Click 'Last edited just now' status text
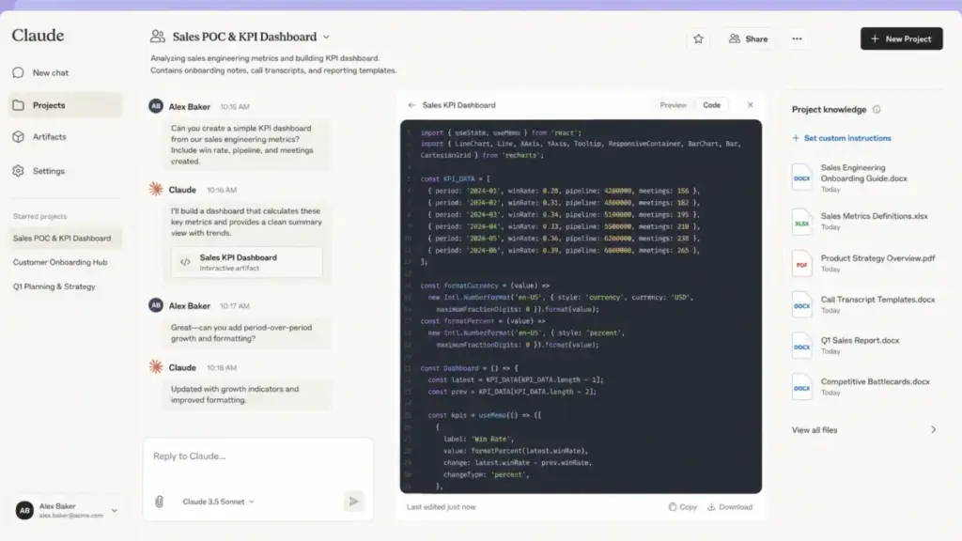The image size is (962, 541). [441, 507]
